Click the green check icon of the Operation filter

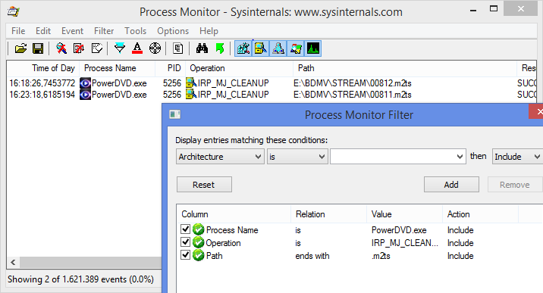pyautogui.click(x=199, y=242)
